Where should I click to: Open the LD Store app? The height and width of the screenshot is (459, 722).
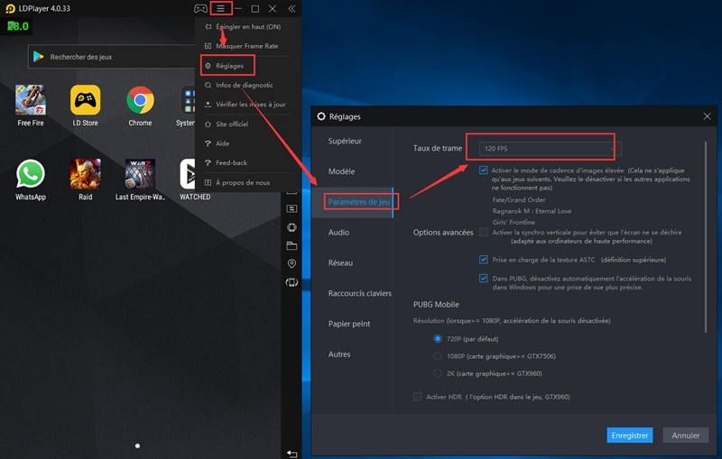(85, 106)
